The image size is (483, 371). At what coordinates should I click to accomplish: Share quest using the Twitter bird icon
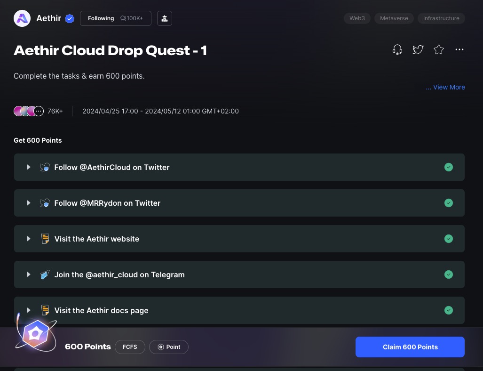click(418, 50)
